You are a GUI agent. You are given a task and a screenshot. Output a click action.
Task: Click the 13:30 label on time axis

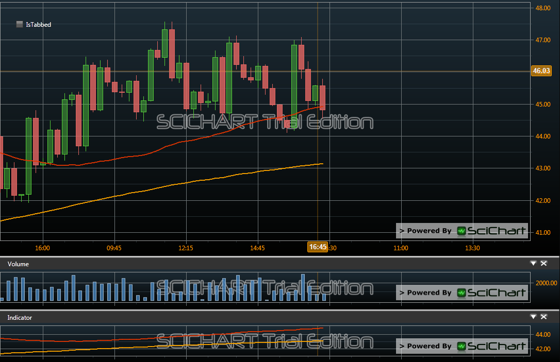point(472,248)
